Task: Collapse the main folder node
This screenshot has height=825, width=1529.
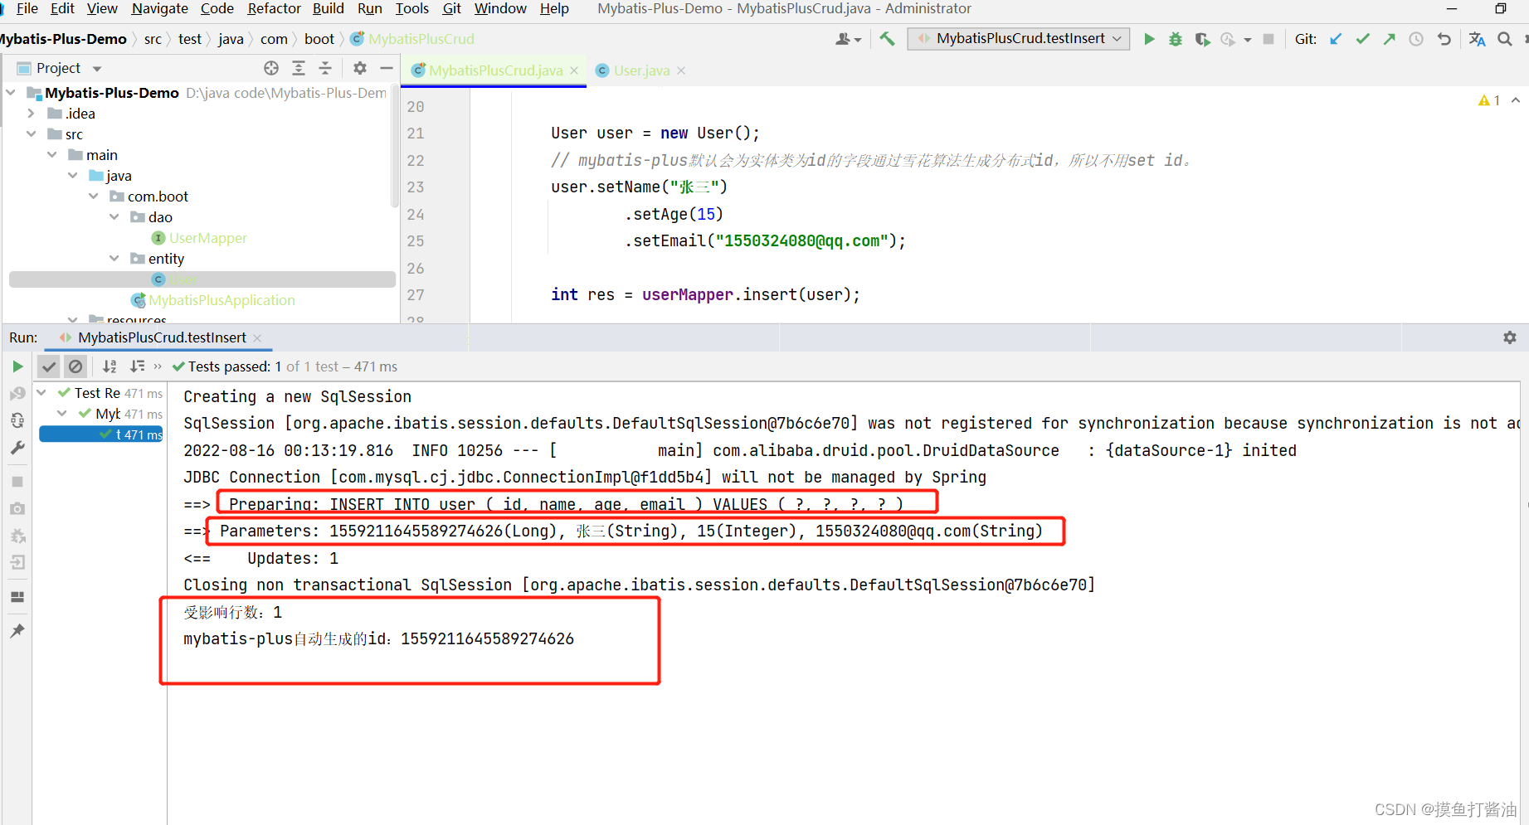Action: 52,155
